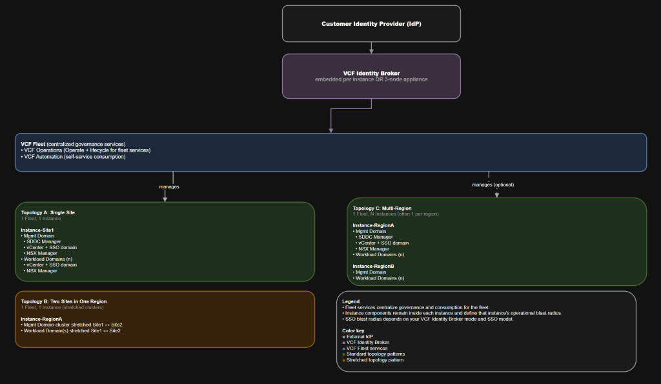Image resolution: width=661 pixels, height=384 pixels.
Task: Click Instance-RegionB heading in Topology C
Action: 374,265
